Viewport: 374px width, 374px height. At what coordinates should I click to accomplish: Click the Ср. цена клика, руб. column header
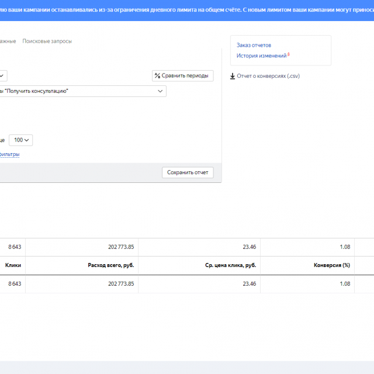click(x=230, y=265)
